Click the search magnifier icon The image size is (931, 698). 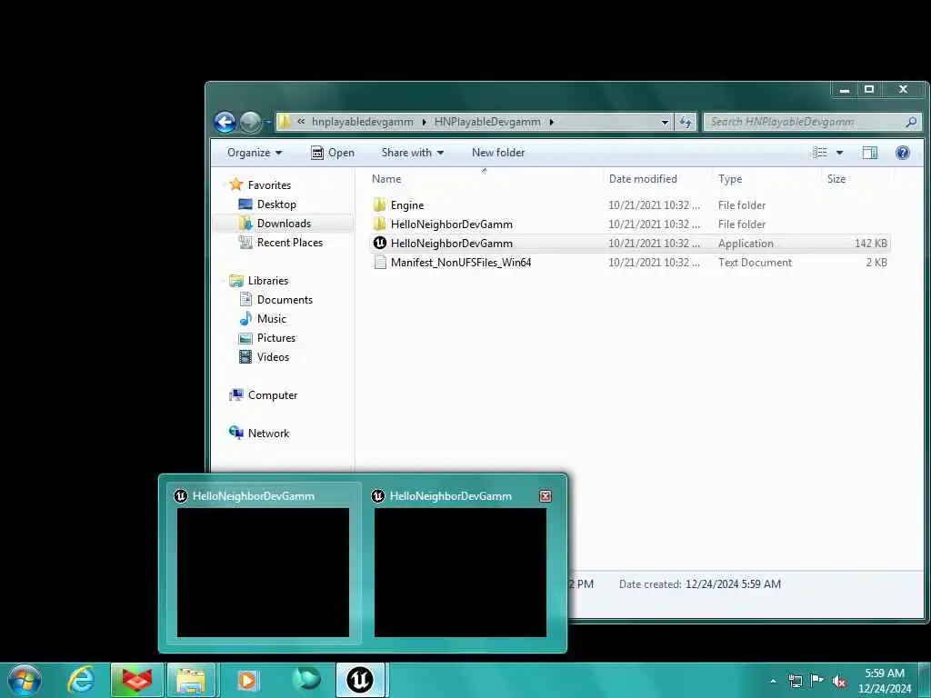pos(911,122)
